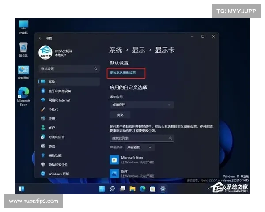This screenshot has width=265, height=212.
Task: Open the 回收站 recycle bin icon
Action: click(23, 49)
